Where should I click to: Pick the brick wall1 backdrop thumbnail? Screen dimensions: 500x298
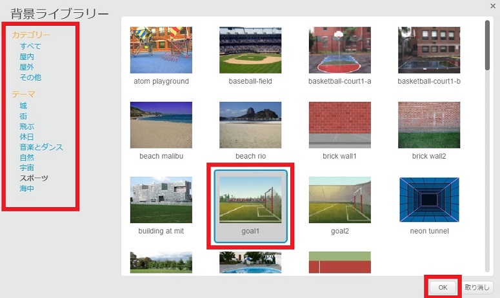tap(339, 125)
